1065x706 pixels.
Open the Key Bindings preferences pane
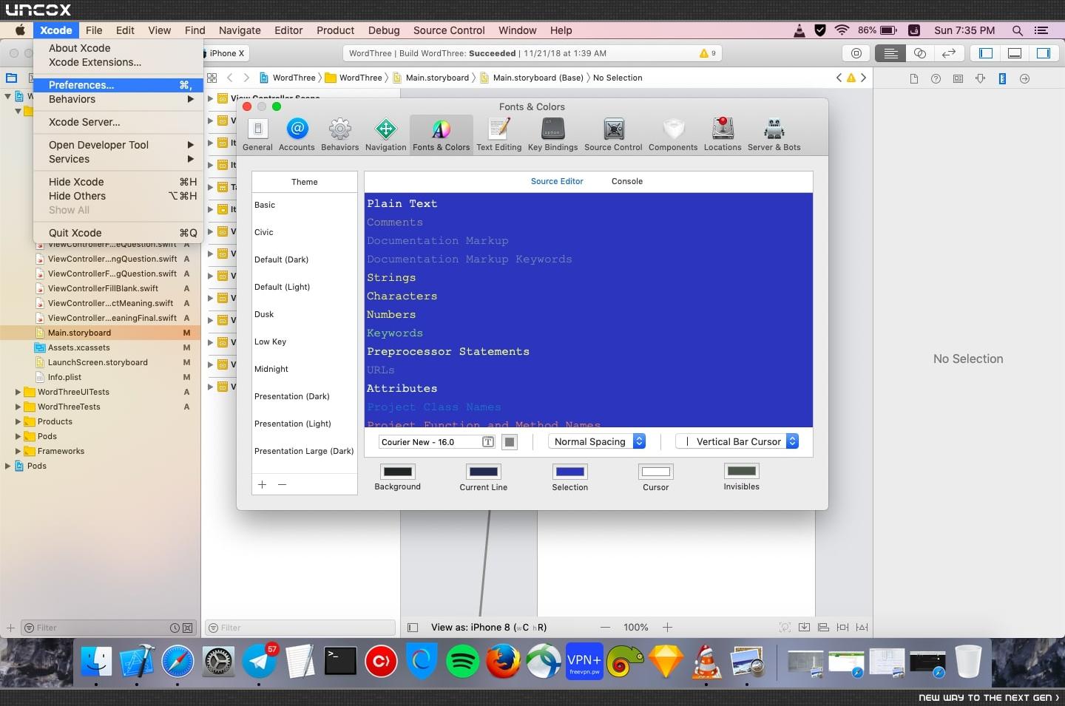(552, 135)
